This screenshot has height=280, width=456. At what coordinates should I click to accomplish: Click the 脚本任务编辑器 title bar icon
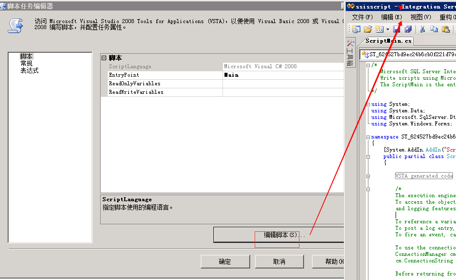[x=3, y=6]
